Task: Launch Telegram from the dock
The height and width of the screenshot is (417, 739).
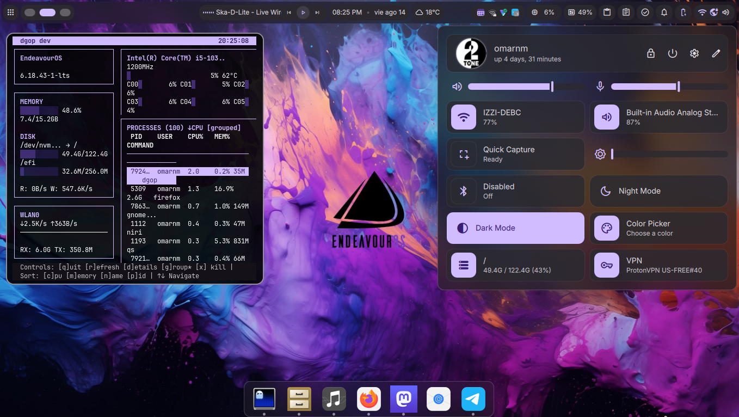Action: tap(473, 399)
